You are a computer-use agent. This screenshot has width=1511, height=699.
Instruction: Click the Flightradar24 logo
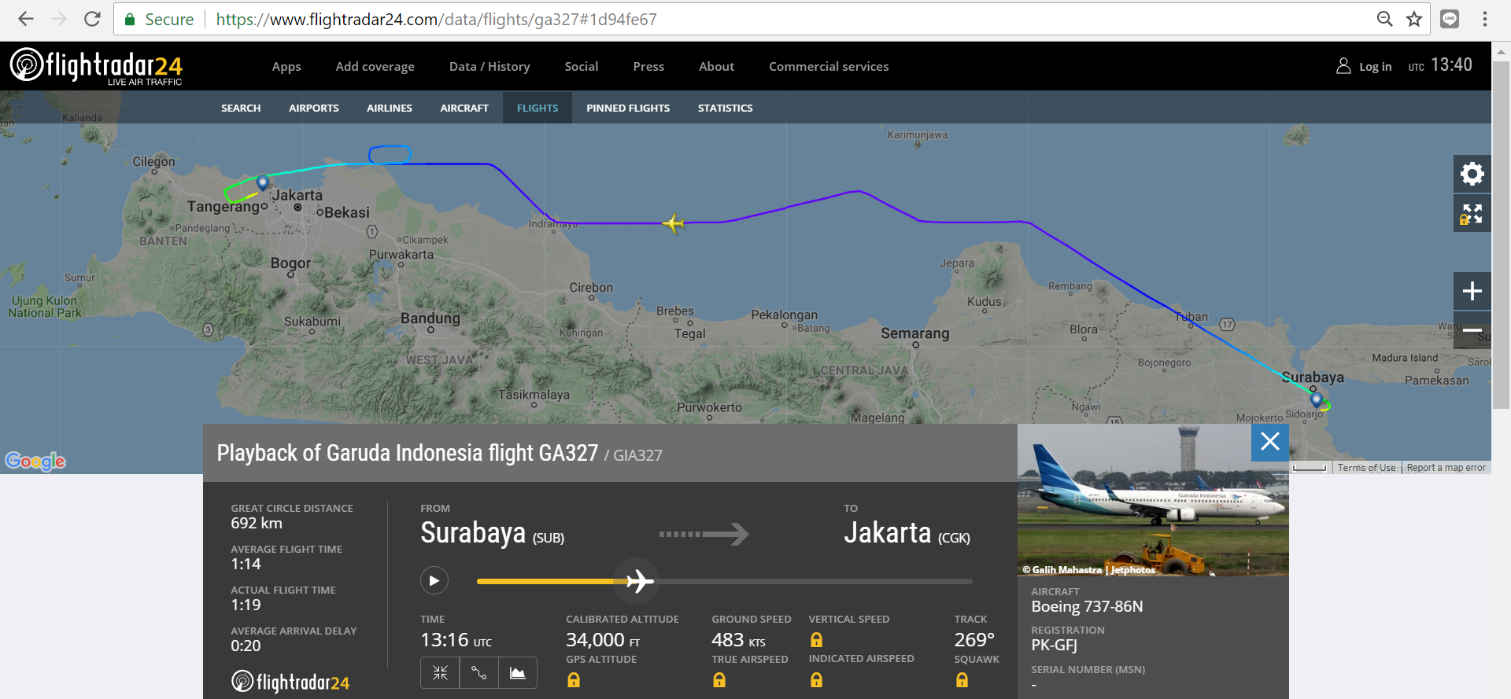(x=96, y=66)
